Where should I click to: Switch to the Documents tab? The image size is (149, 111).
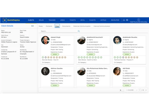click(66, 26)
